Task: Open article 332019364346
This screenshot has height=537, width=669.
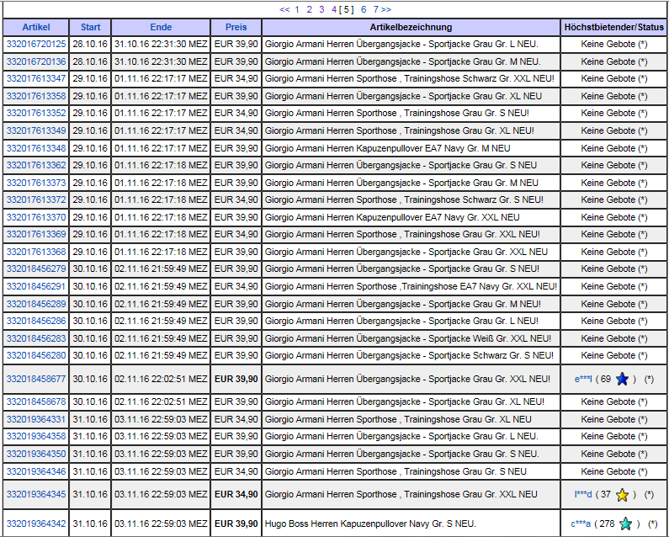Action: 36,471
